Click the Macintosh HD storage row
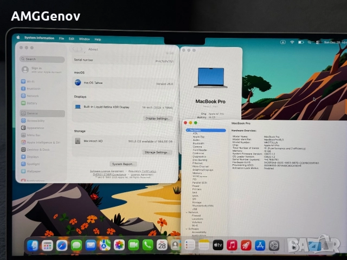347x260 pixels. pos(124,141)
